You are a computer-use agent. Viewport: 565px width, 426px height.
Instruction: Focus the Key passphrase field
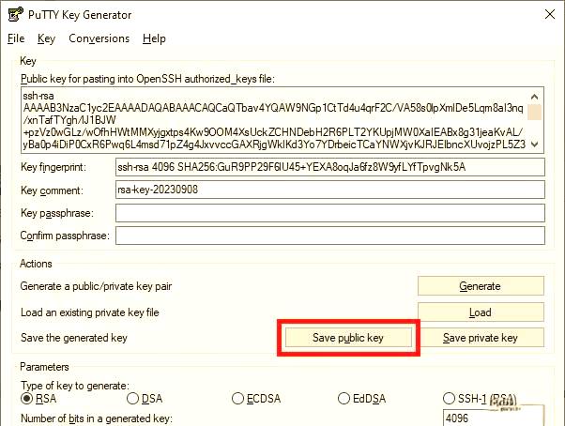[330, 213]
